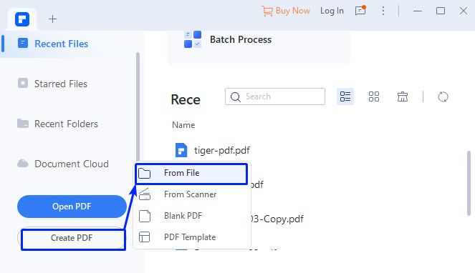This screenshot has height=273, width=475.
Task: Open the three-dot more options menu
Action: point(383,11)
